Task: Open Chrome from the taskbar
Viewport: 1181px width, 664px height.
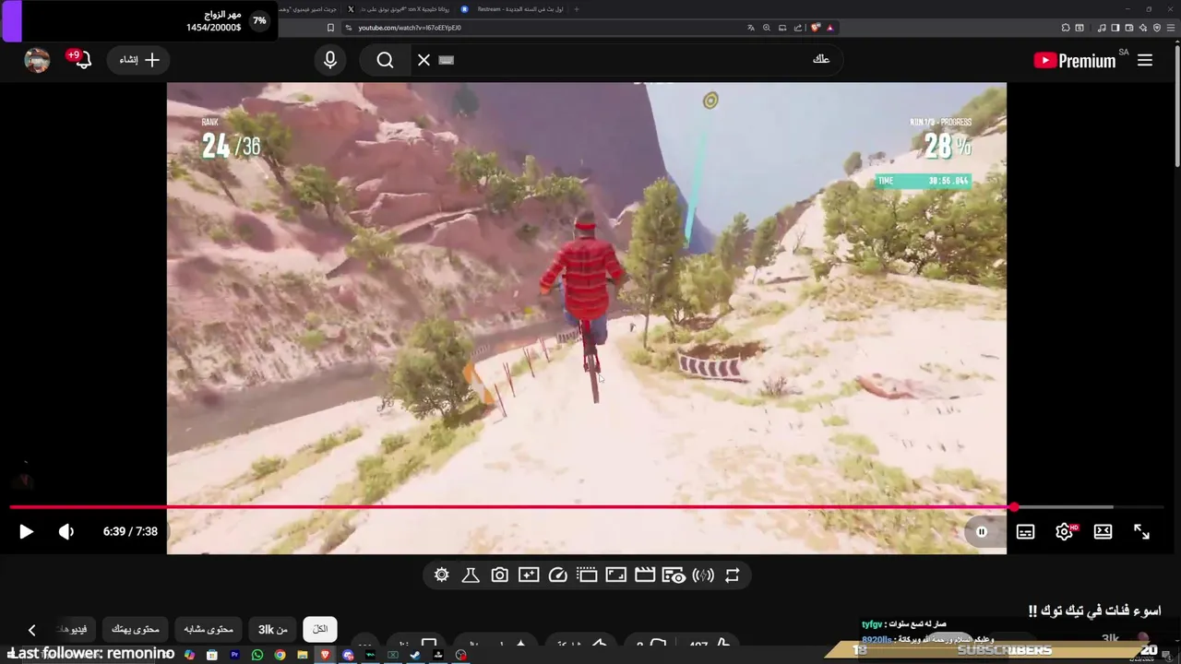Action: [x=280, y=655]
